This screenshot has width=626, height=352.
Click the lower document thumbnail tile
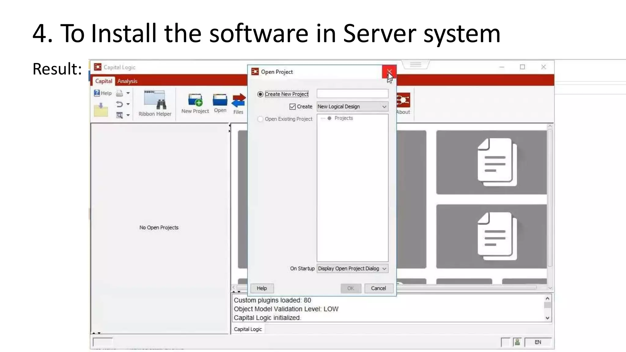coord(491,237)
